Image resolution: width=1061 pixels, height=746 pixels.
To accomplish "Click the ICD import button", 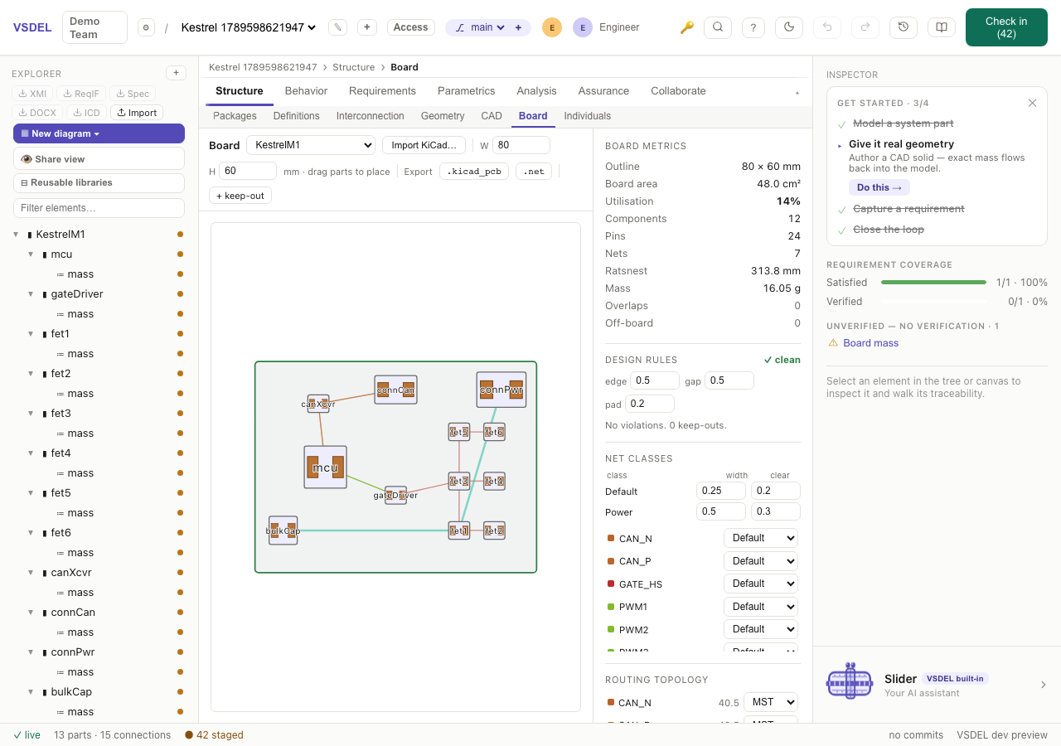I will click(x=86, y=113).
